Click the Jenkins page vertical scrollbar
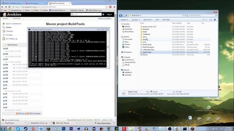 pyautogui.click(x=116, y=67)
